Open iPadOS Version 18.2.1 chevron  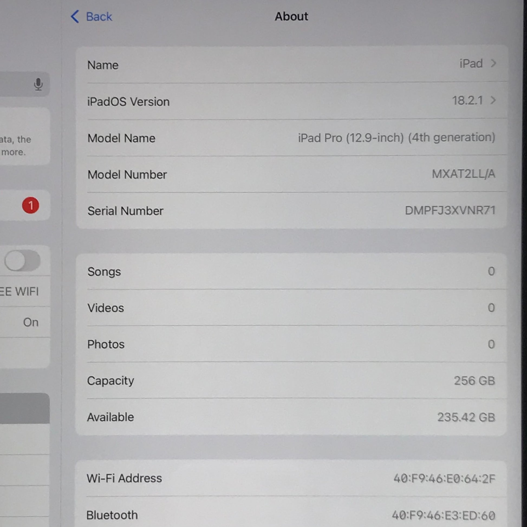point(493,100)
